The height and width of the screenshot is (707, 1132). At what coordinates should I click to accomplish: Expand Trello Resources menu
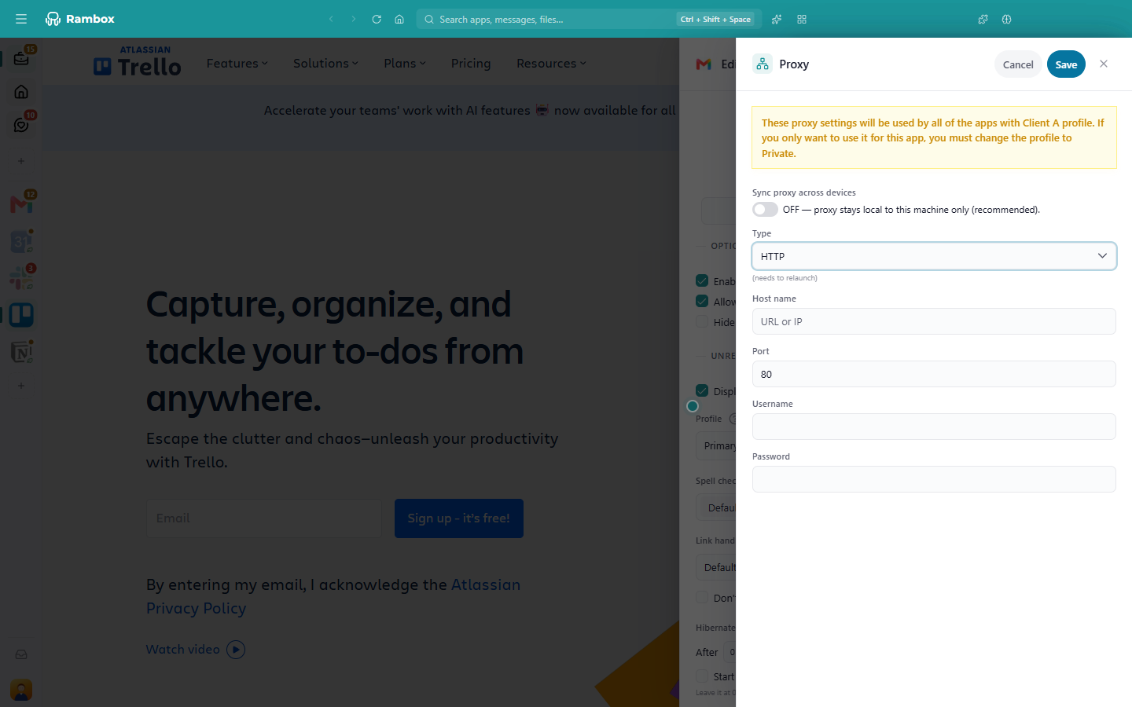coord(551,64)
